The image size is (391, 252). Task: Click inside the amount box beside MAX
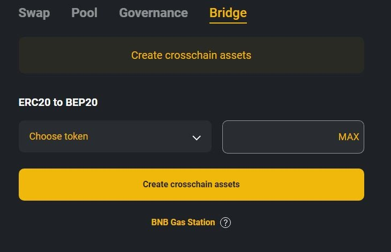click(x=279, y=137)
